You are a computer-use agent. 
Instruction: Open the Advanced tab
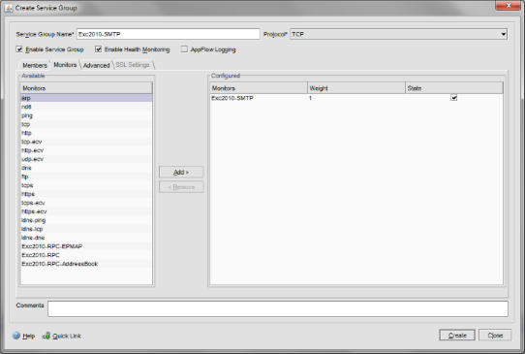[x=96, y=65]
